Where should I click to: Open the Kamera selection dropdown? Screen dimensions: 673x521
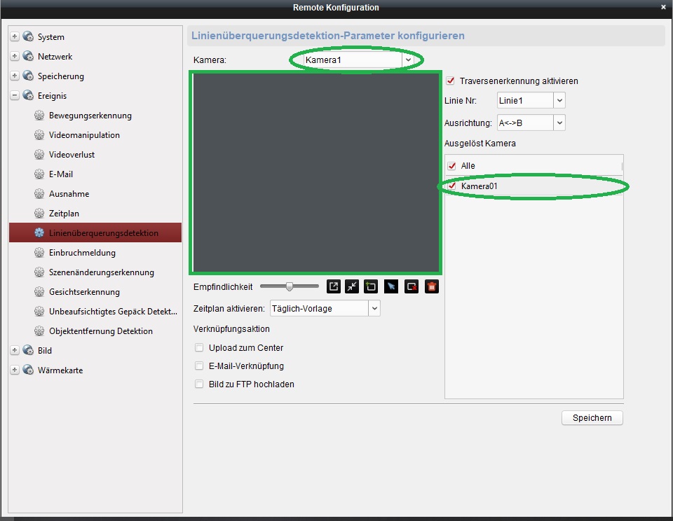408,60
